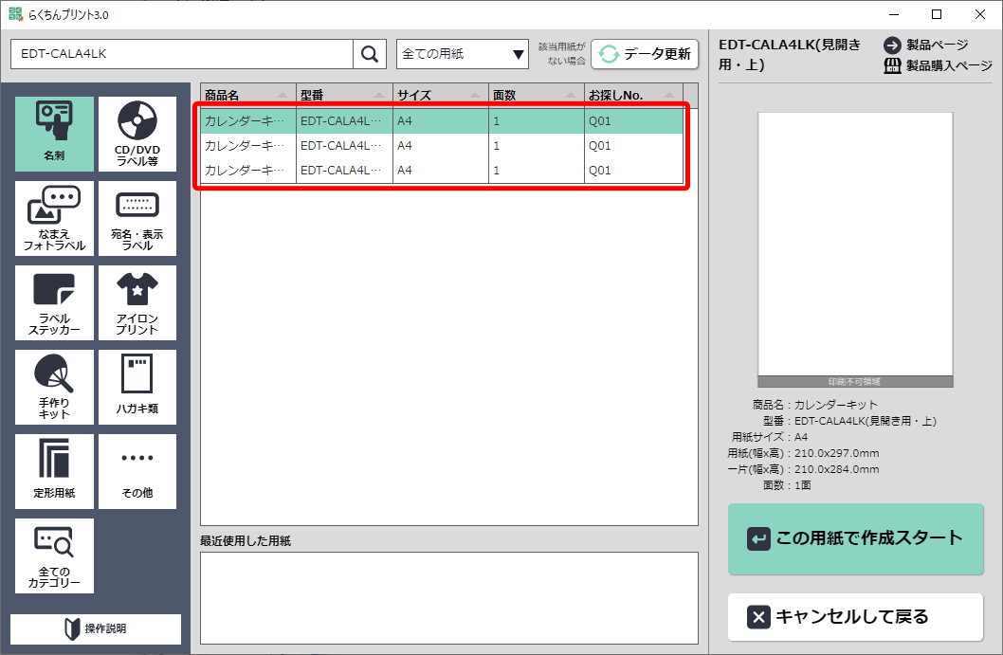Select the ハガキ類 postcard category
Screen dimensions: 1003x655
[x=137, y=387]
